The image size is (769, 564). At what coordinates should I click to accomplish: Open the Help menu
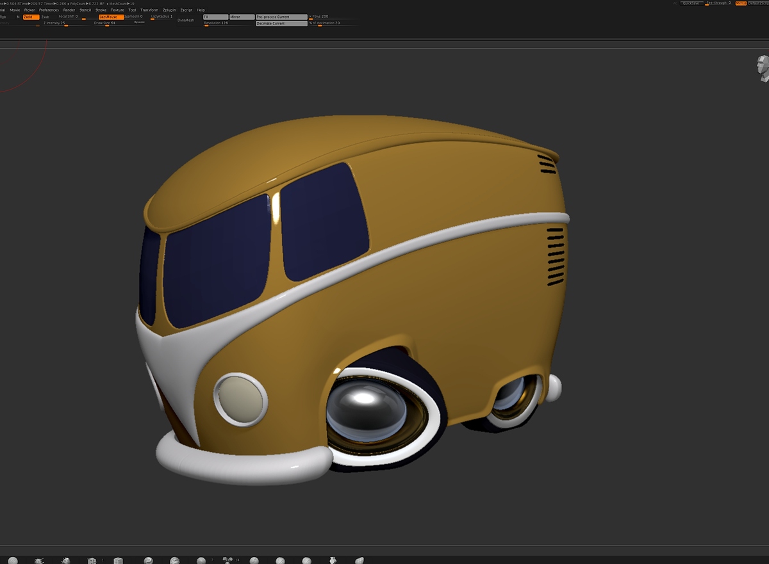pos(201,10)
